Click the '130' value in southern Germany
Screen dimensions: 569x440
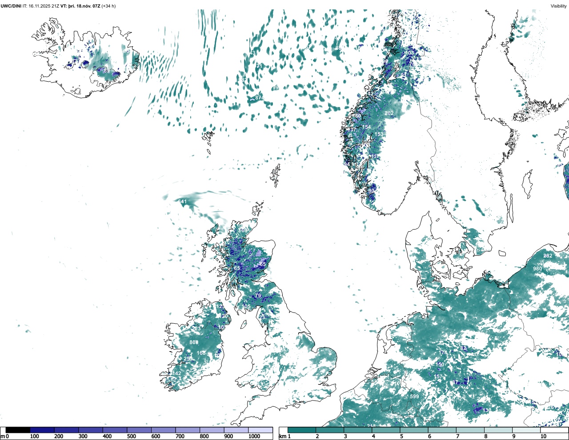pos(487,410)
